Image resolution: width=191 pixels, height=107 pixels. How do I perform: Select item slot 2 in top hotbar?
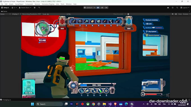(80, 22)
